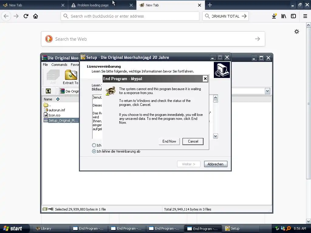311x233 pixels.
Task: Select the accept agreement radio button
Action: [x=94, y=145]
